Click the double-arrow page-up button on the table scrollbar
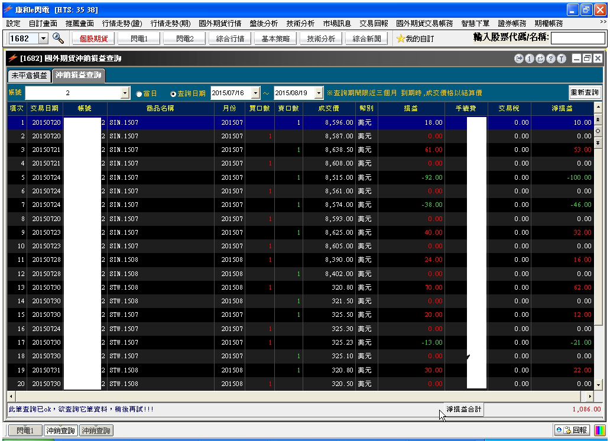 click(x=598, y=119)
